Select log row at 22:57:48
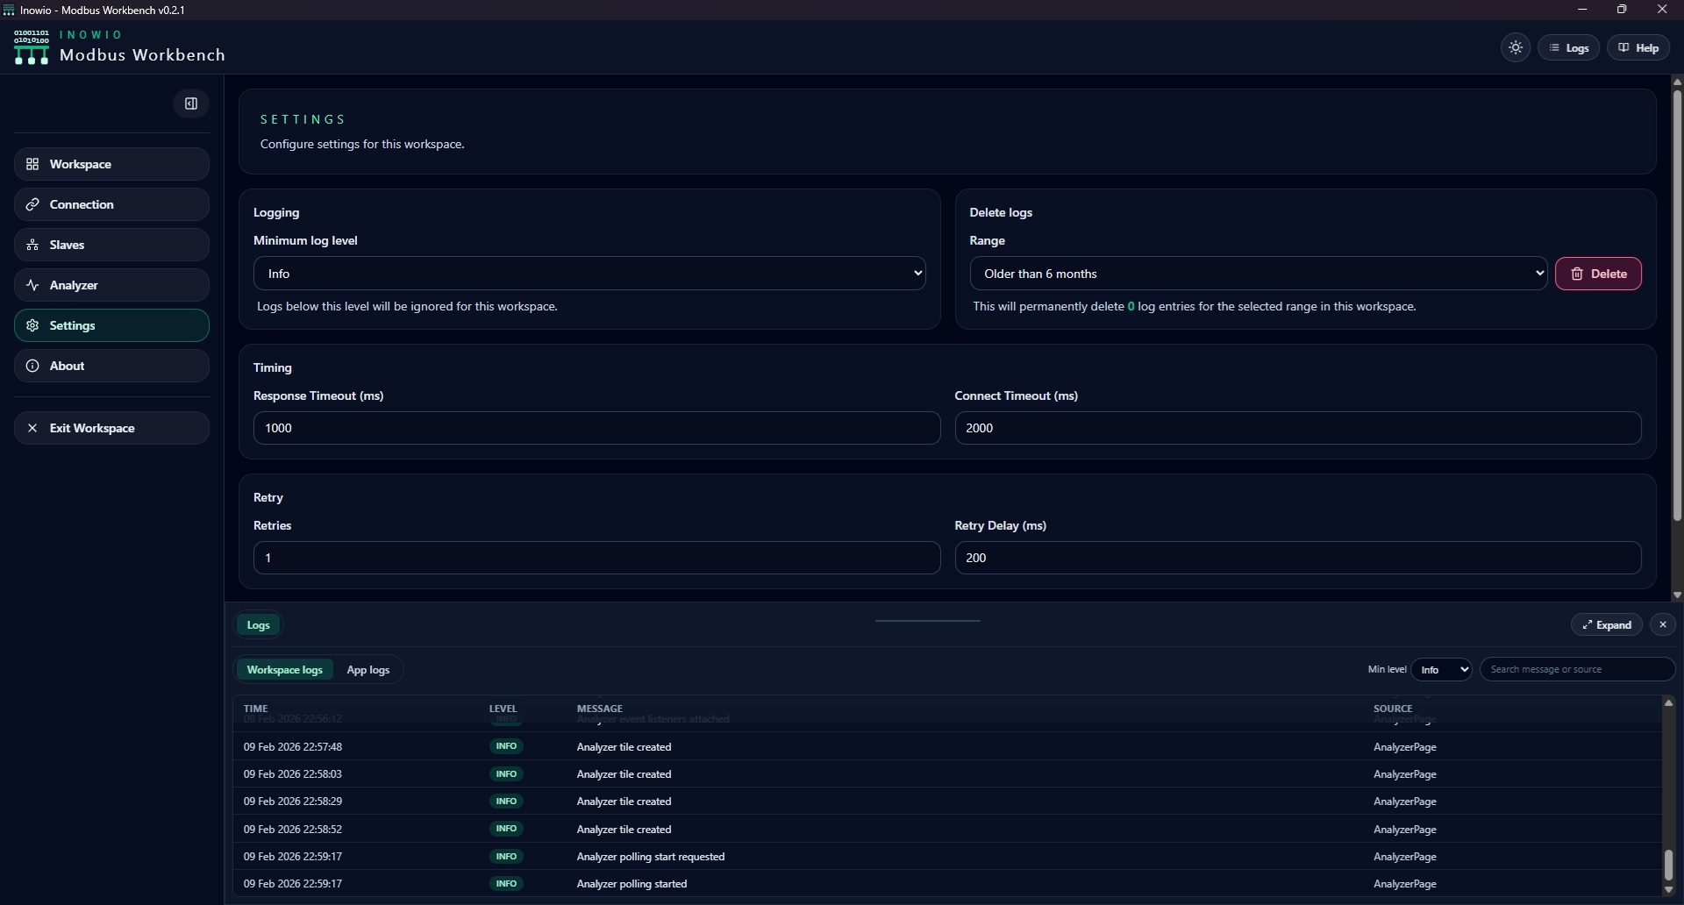The image size is (1684, 905). click(947, 747)
